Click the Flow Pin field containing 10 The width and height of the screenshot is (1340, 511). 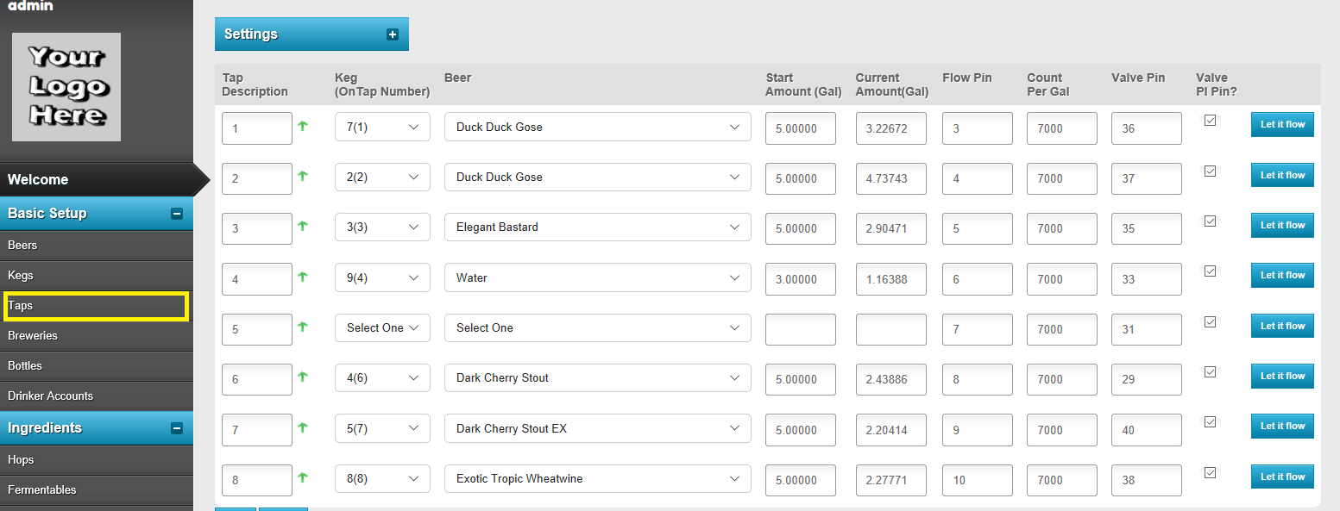coord(978,480)
